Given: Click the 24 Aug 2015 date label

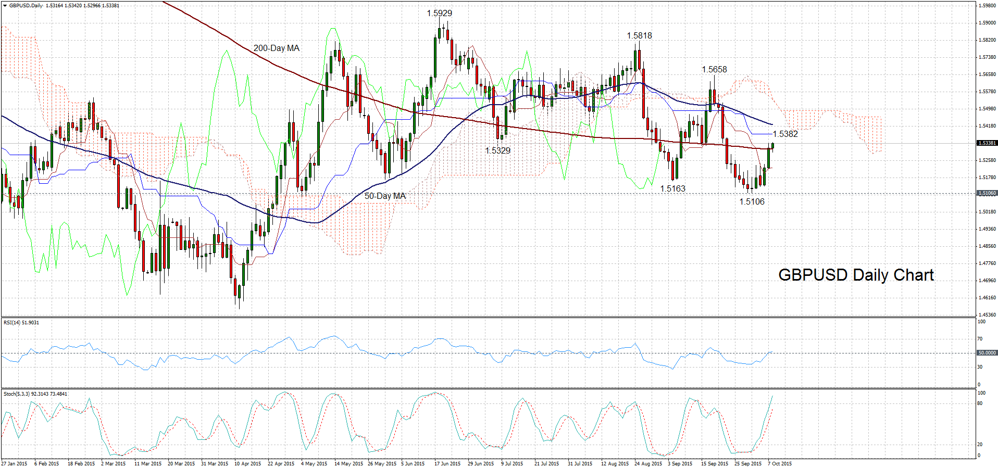Looking at the screenshot, I should click(648, 464).
